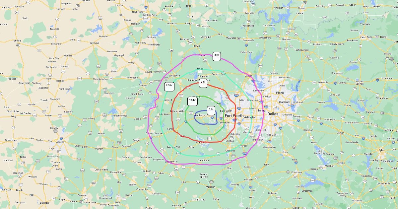Click the 'Stephenville' town label
The width and height of the screenshot is (398, 209).
pyautogui.click(x=171, y=162)
